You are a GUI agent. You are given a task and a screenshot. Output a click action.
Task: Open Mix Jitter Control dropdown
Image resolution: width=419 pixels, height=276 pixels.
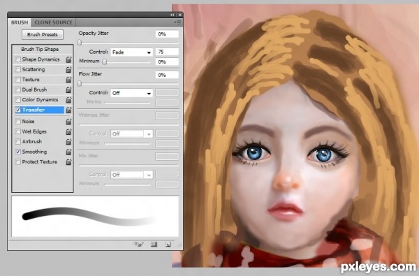pyautogui.click(x=131, y=175)
